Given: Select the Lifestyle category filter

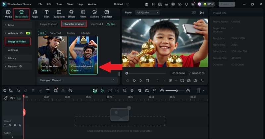Looking at the screenshot, I should click(x=86, y=33).
